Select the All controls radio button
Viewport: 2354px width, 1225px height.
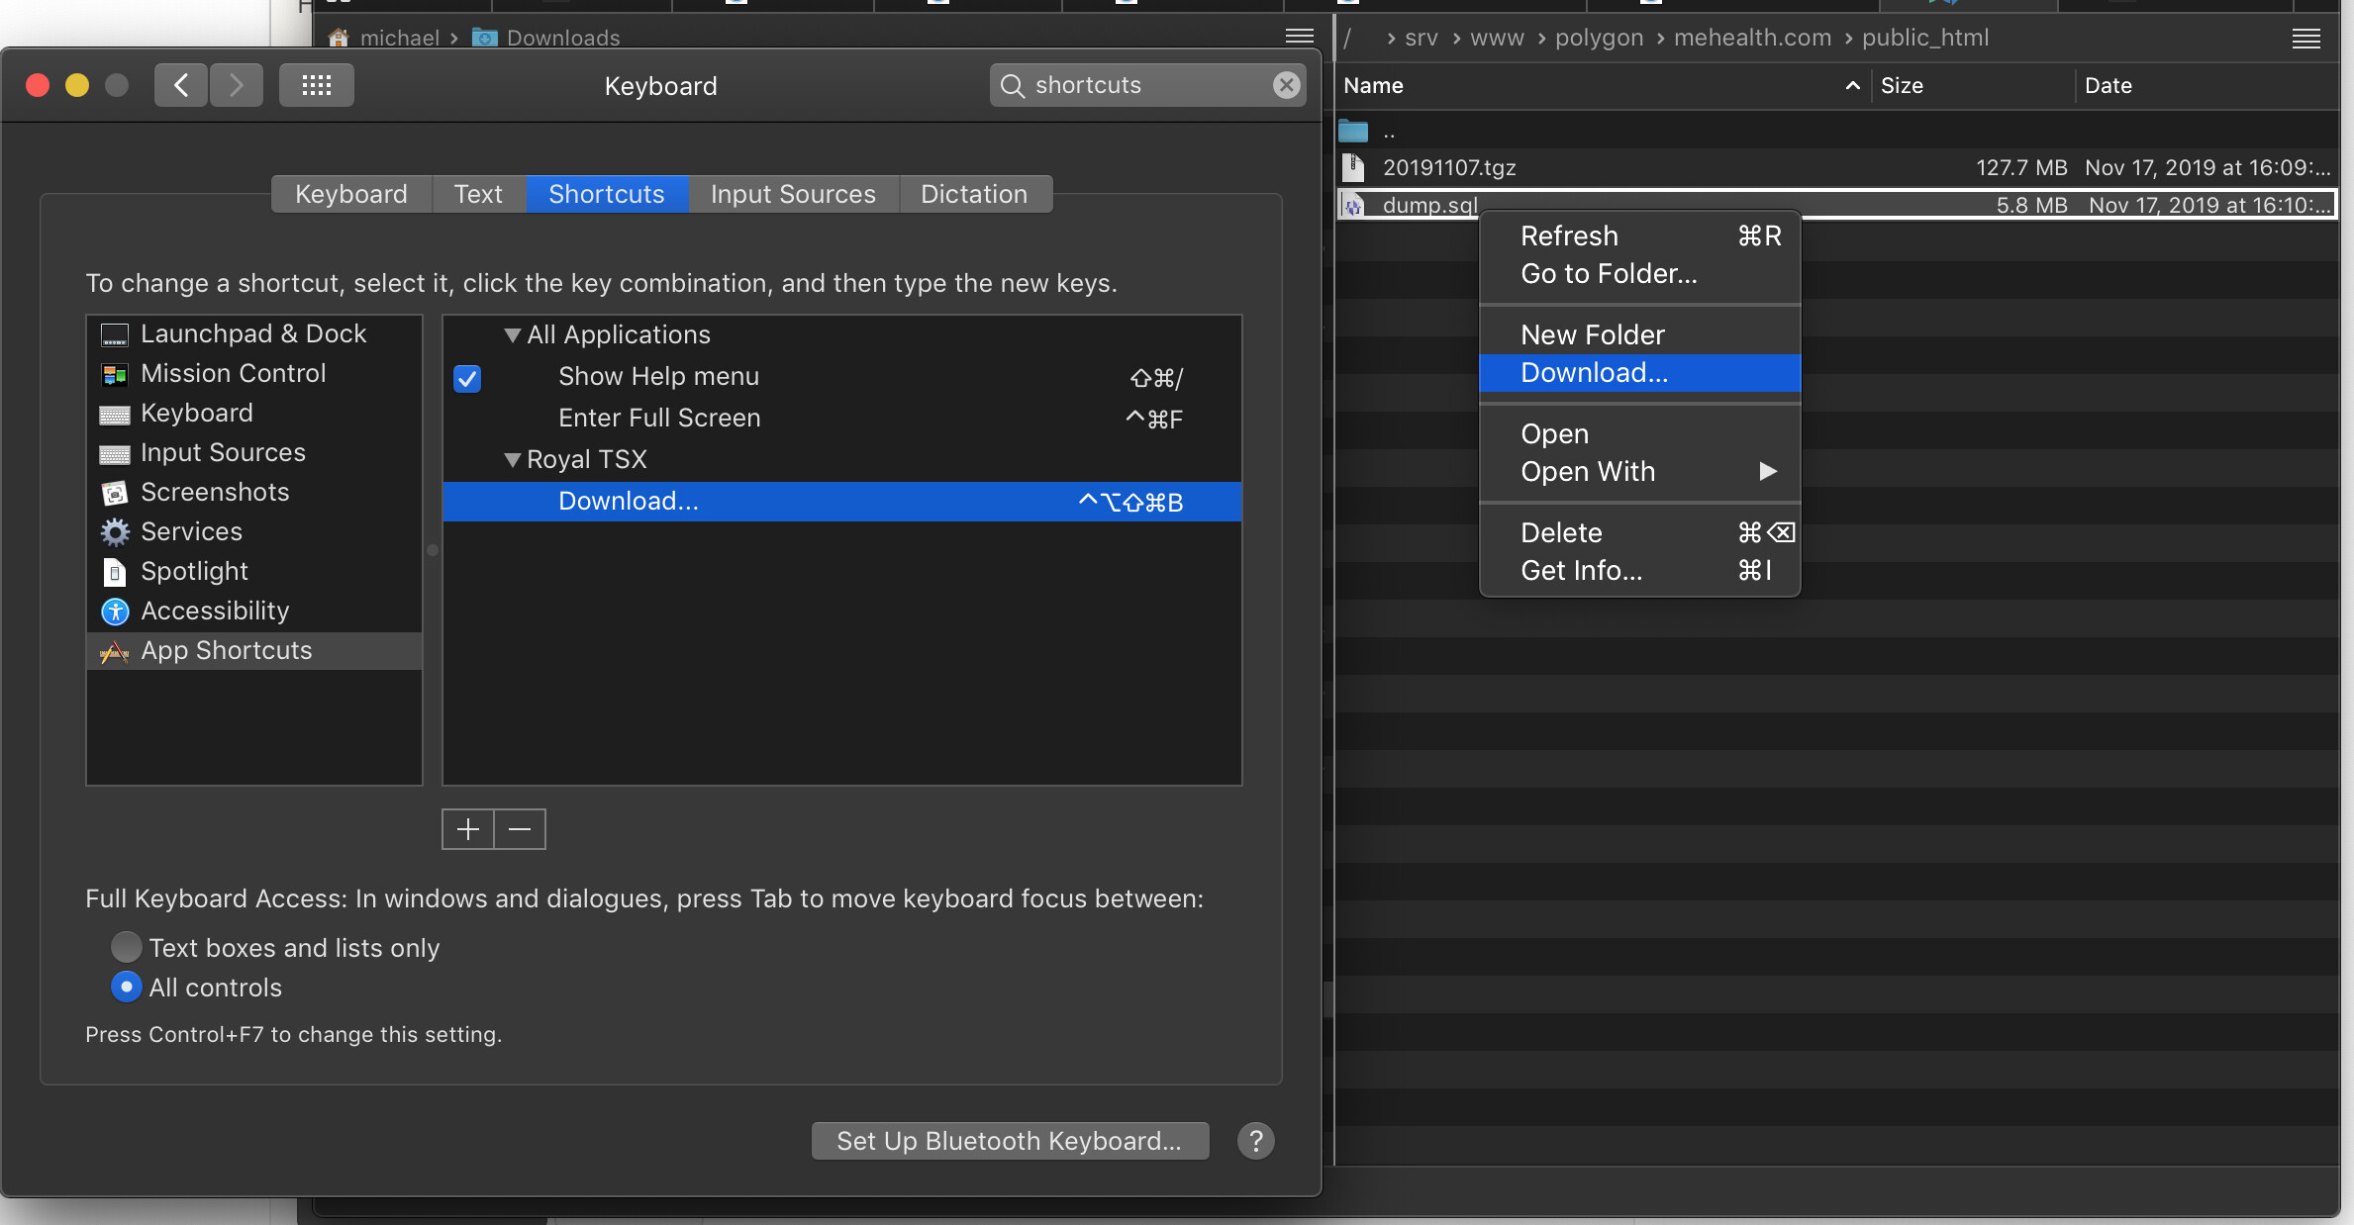click(126, 987)
